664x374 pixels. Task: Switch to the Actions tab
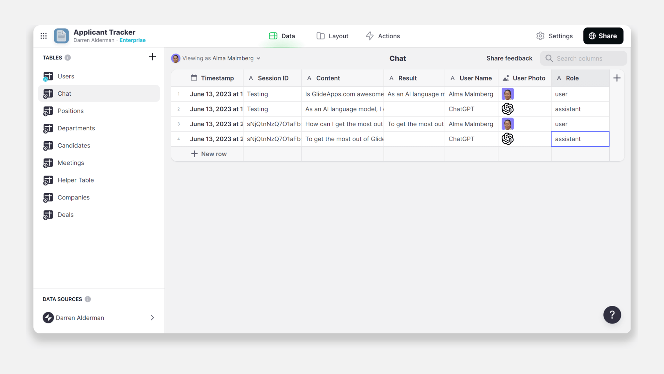pyautogui.click(x=383, y=36)
